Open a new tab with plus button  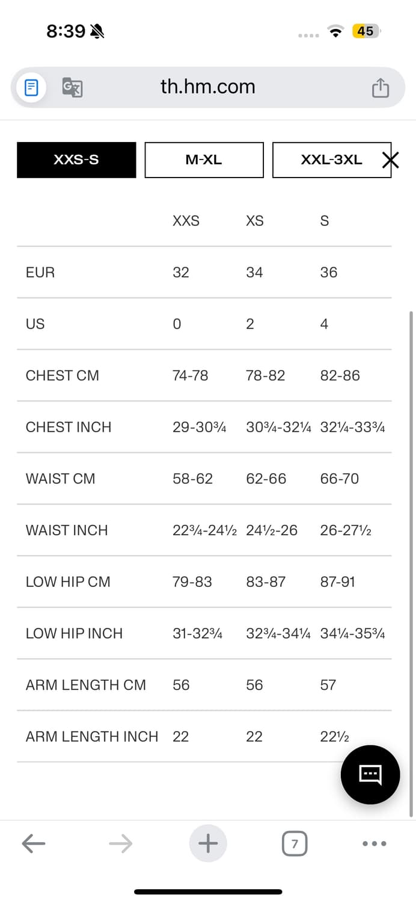pyautogui.click(x=208, y=843)
